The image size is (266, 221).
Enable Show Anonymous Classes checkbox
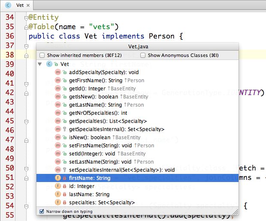coord(143,55)
